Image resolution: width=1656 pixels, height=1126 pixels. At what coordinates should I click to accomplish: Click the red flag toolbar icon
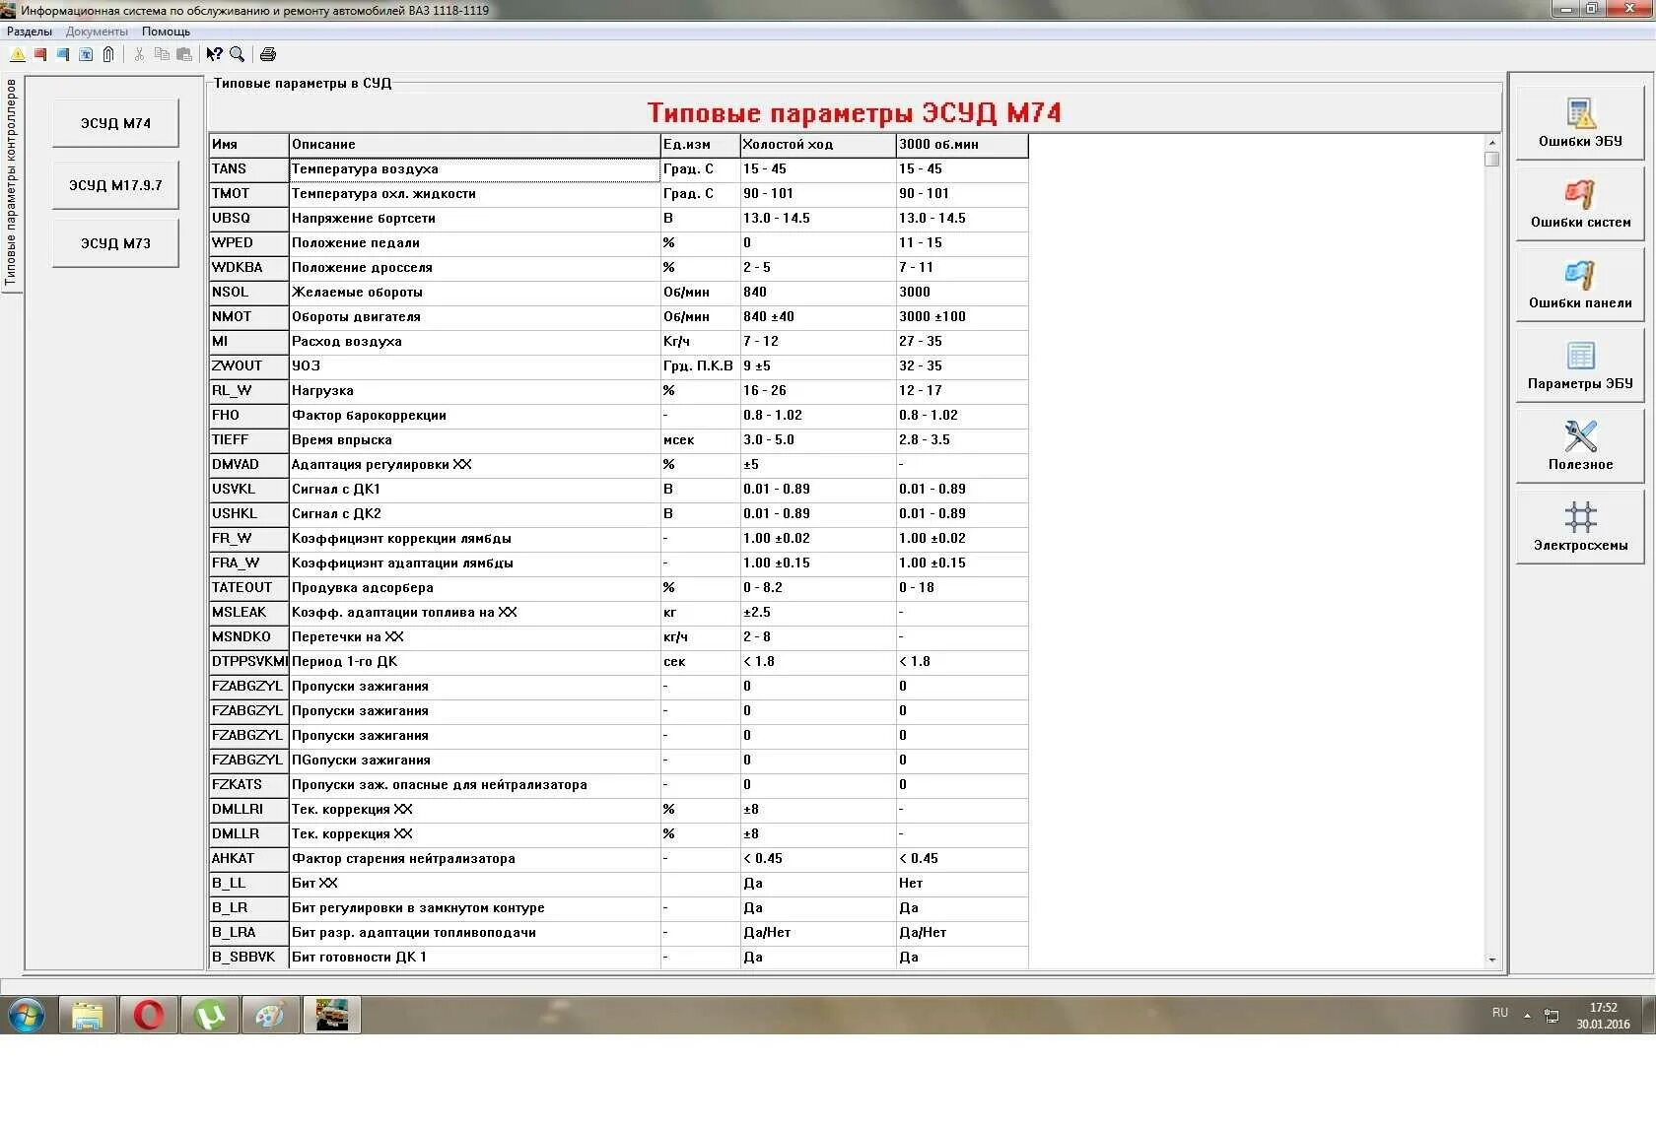(x=40, y=54)
